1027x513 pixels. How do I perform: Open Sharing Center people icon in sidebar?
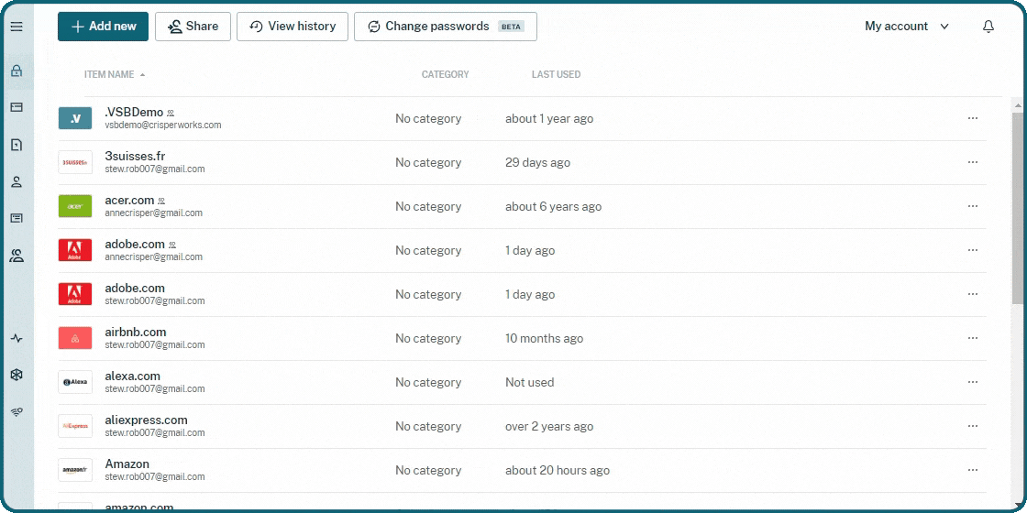(16, 256)
